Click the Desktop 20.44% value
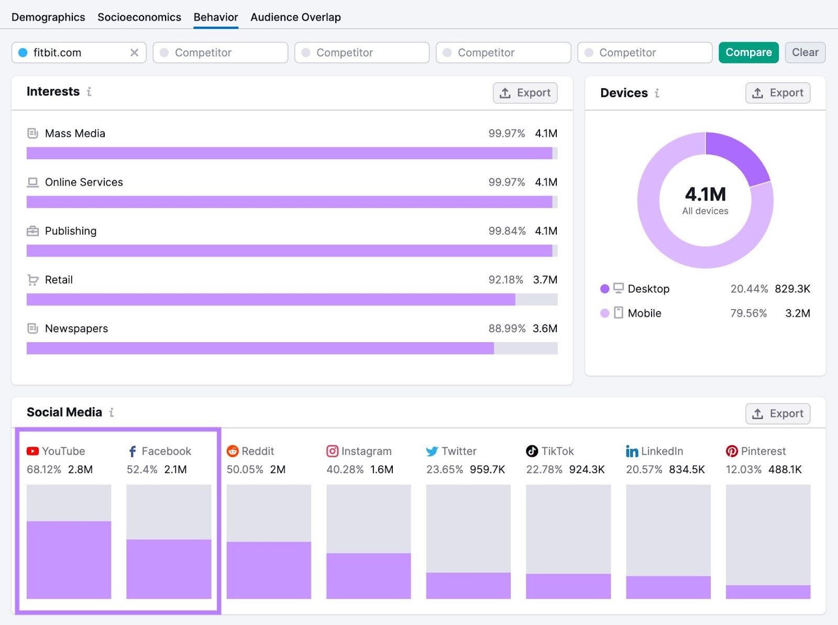838x625 pixels. 749,289
